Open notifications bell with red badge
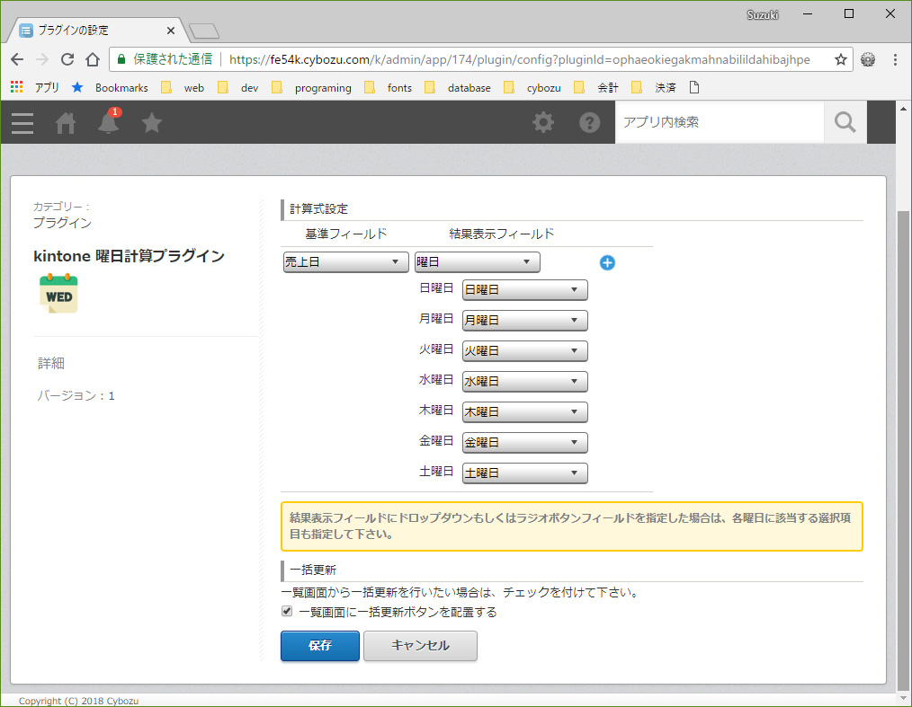The height and width of the screenshot is (707, 912). click(109, 121)
